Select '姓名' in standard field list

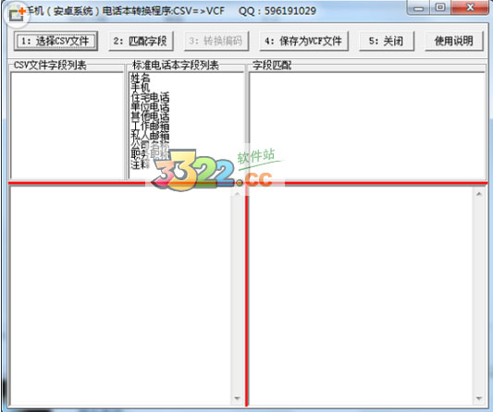coord(141,78)
